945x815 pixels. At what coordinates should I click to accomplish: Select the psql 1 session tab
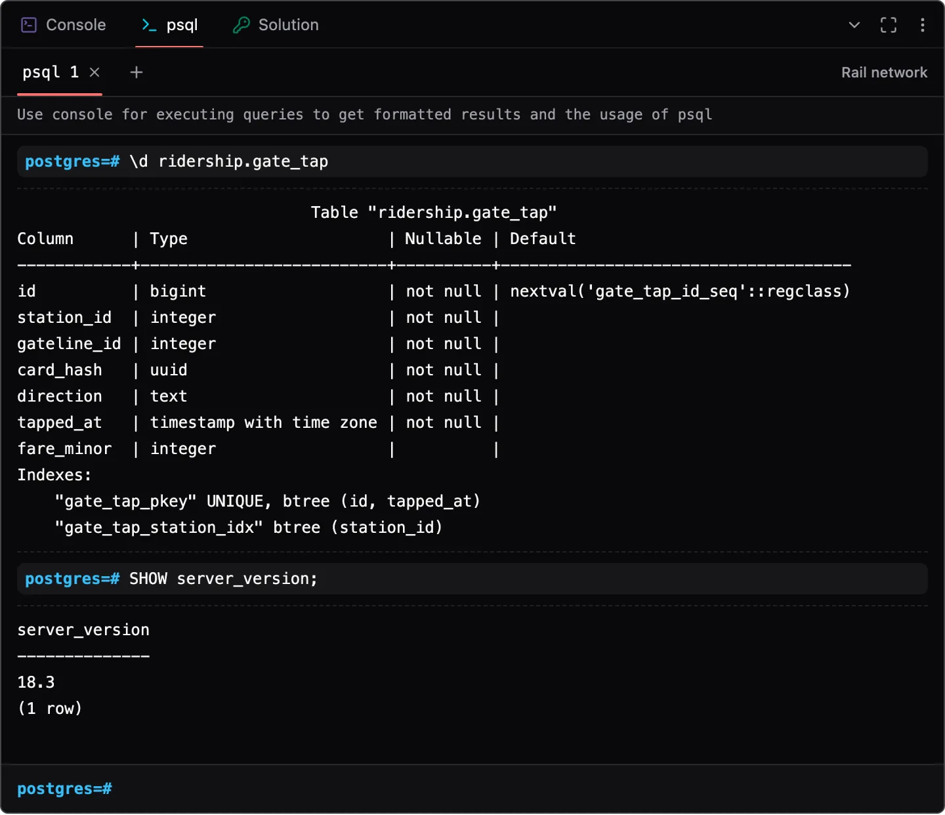[x=51, y=72]
